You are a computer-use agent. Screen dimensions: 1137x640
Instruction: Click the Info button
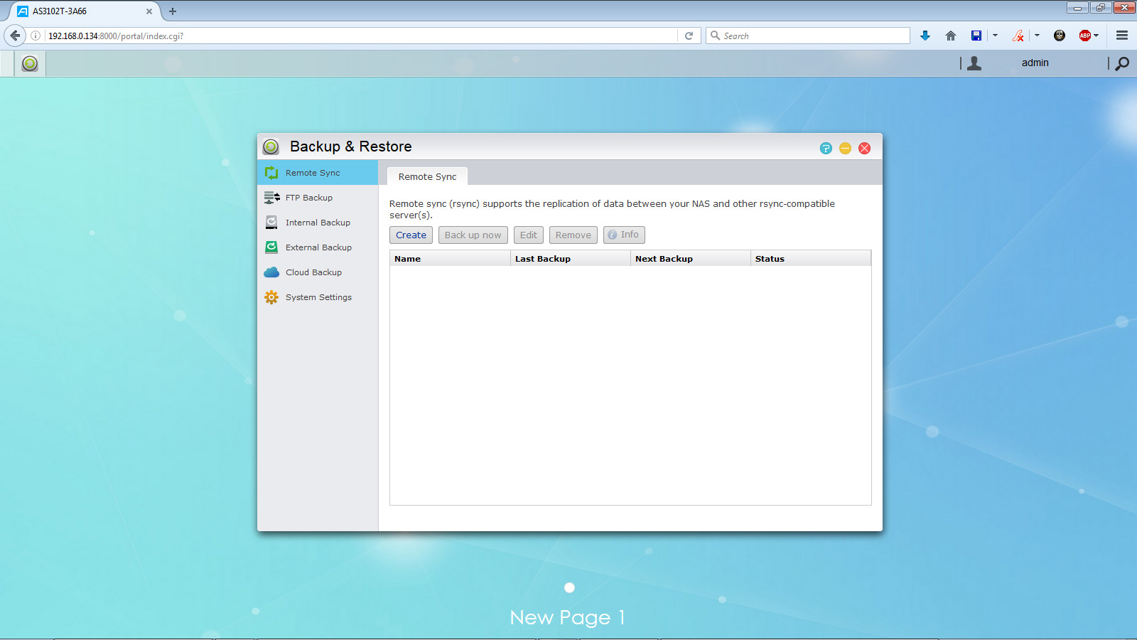click(624, 235)
